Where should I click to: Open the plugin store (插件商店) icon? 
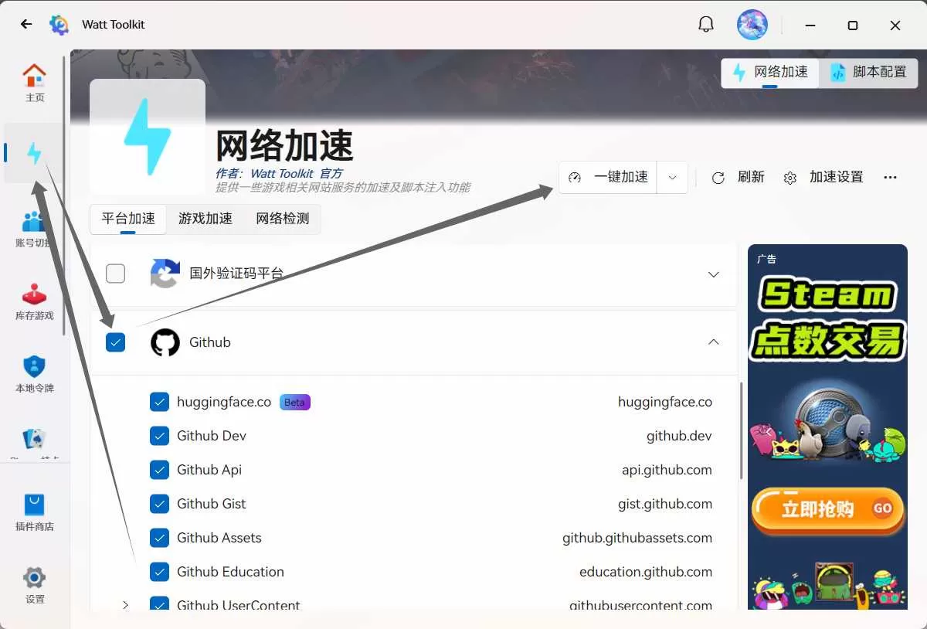[x=35, y=512]
